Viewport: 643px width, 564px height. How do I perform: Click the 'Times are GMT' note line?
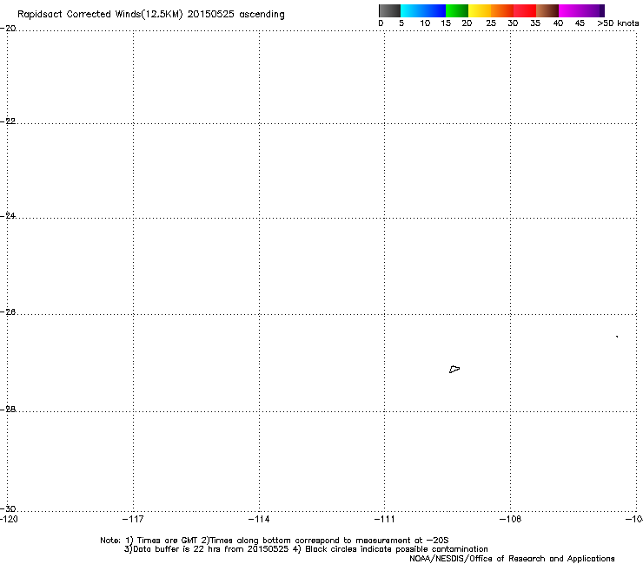(x=275, y=541)
